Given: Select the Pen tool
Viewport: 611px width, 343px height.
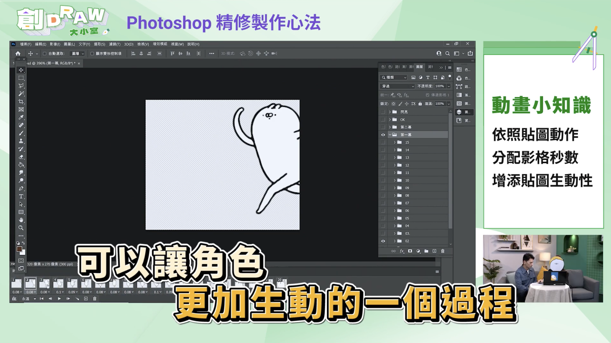Looking at the screenshot, I should pos(21,188).
